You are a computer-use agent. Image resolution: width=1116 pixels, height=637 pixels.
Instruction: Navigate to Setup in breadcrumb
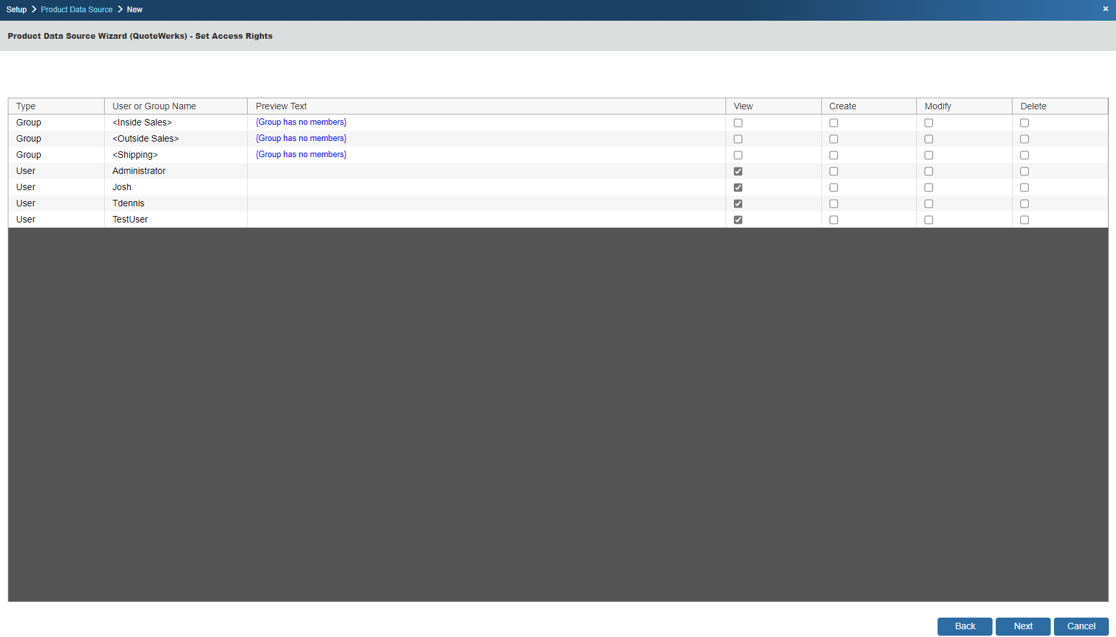pyautogui.click(x=16, y=10)
